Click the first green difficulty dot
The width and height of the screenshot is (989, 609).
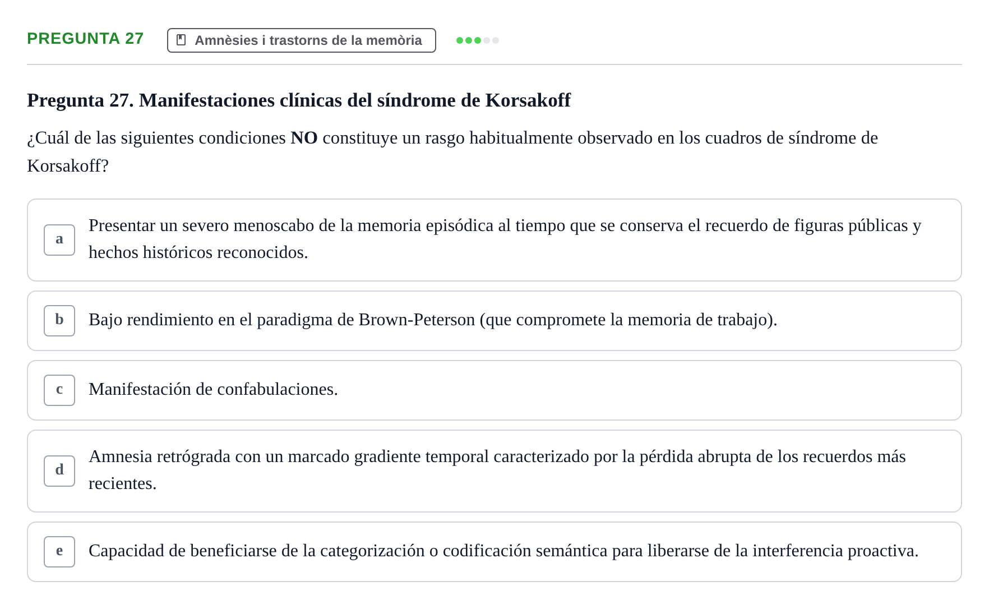460,40
